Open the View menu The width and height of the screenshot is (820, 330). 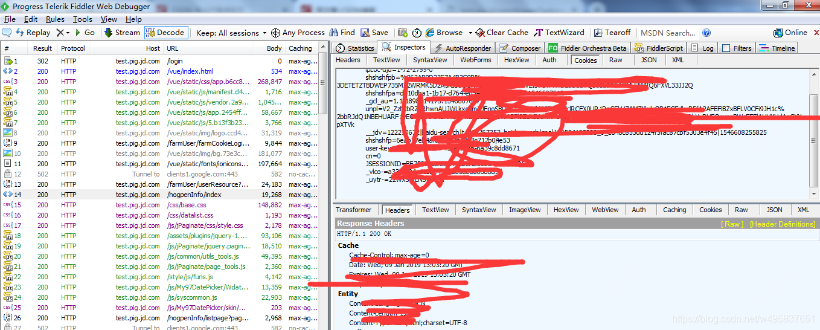click(x=109, y=19)
